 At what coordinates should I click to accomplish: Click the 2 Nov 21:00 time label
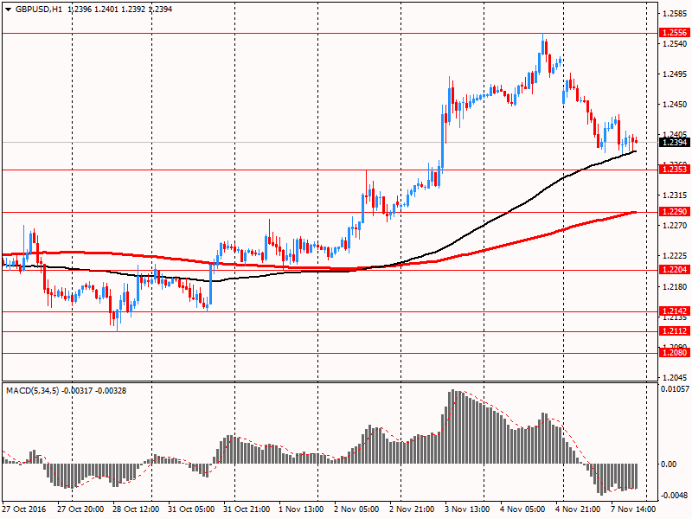(412, 509)
